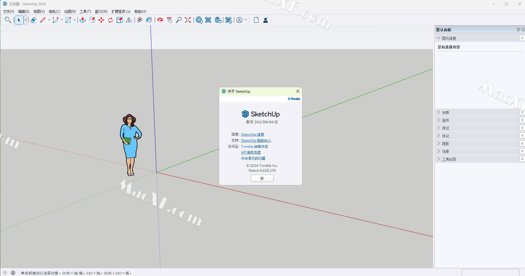The height and width of the screenshot is (276, 525).
Task: Open the 开放源代码归属 link
Action: coord(253,158)
